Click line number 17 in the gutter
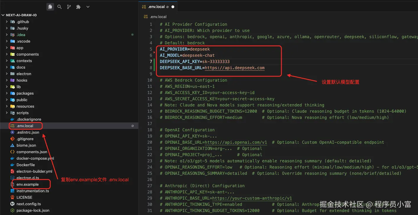The width and height of the screenshot is (418, 215). click(150, 124)
